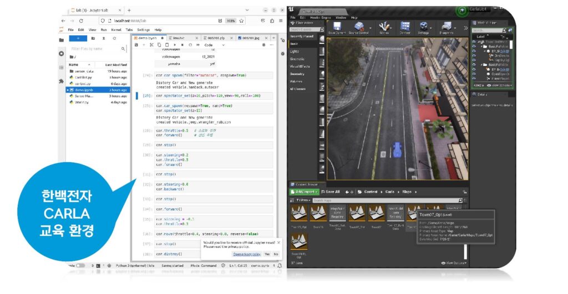Toggle visibility eye of first BasicFaFolder row

point(474,47)
